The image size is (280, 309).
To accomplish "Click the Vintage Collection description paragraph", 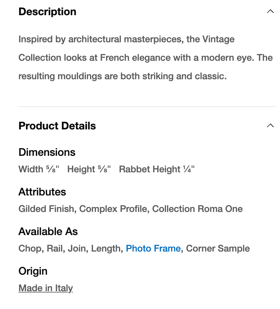I will pyautogui.click(x=145, y=58).
